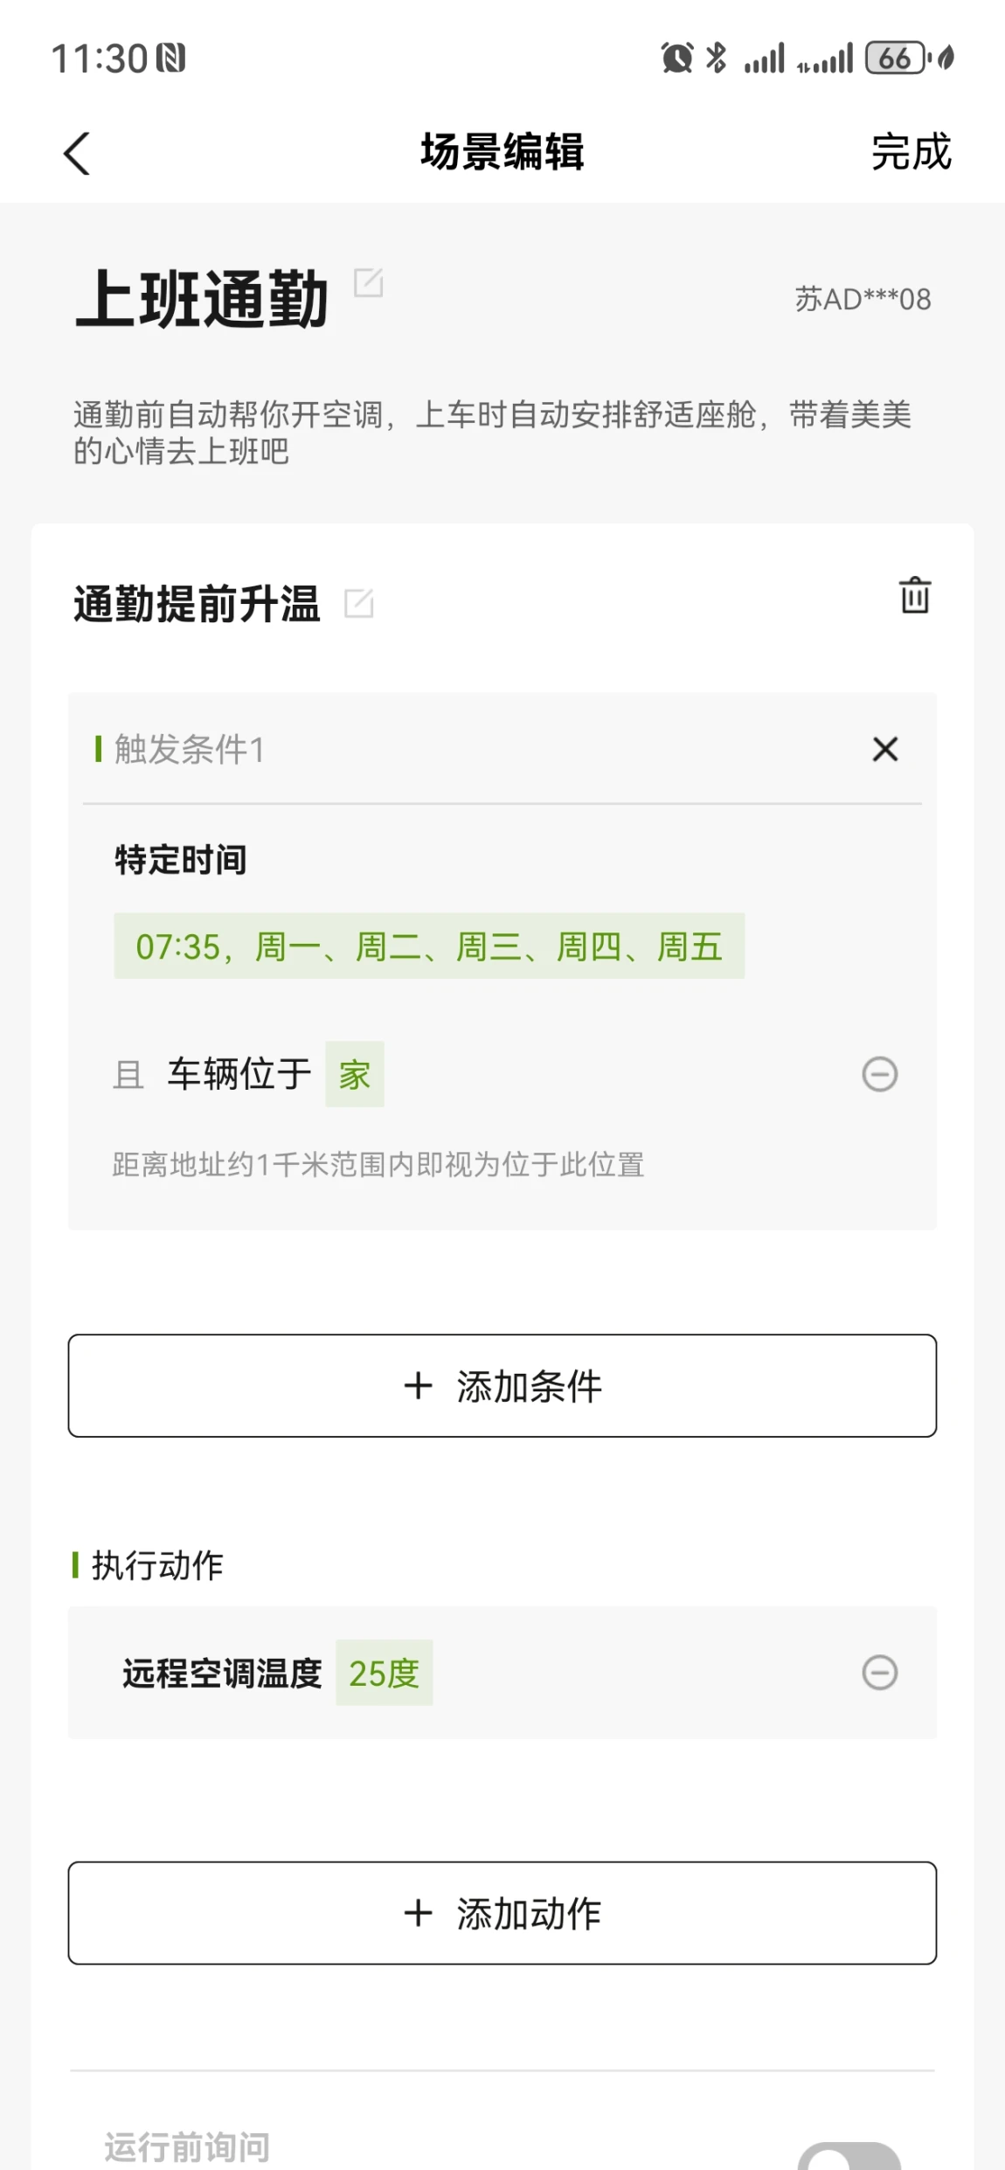Viewport: 1005px width, 2170px height.
Task: Open the 特定时间 condition type
Action: [x=181, y=860]
